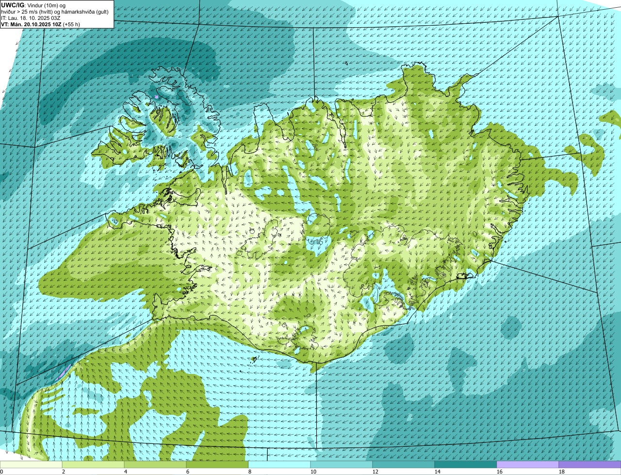Pick the light turquoise 10–12 m/s legend swatch
621x475 pixels.
342,464
